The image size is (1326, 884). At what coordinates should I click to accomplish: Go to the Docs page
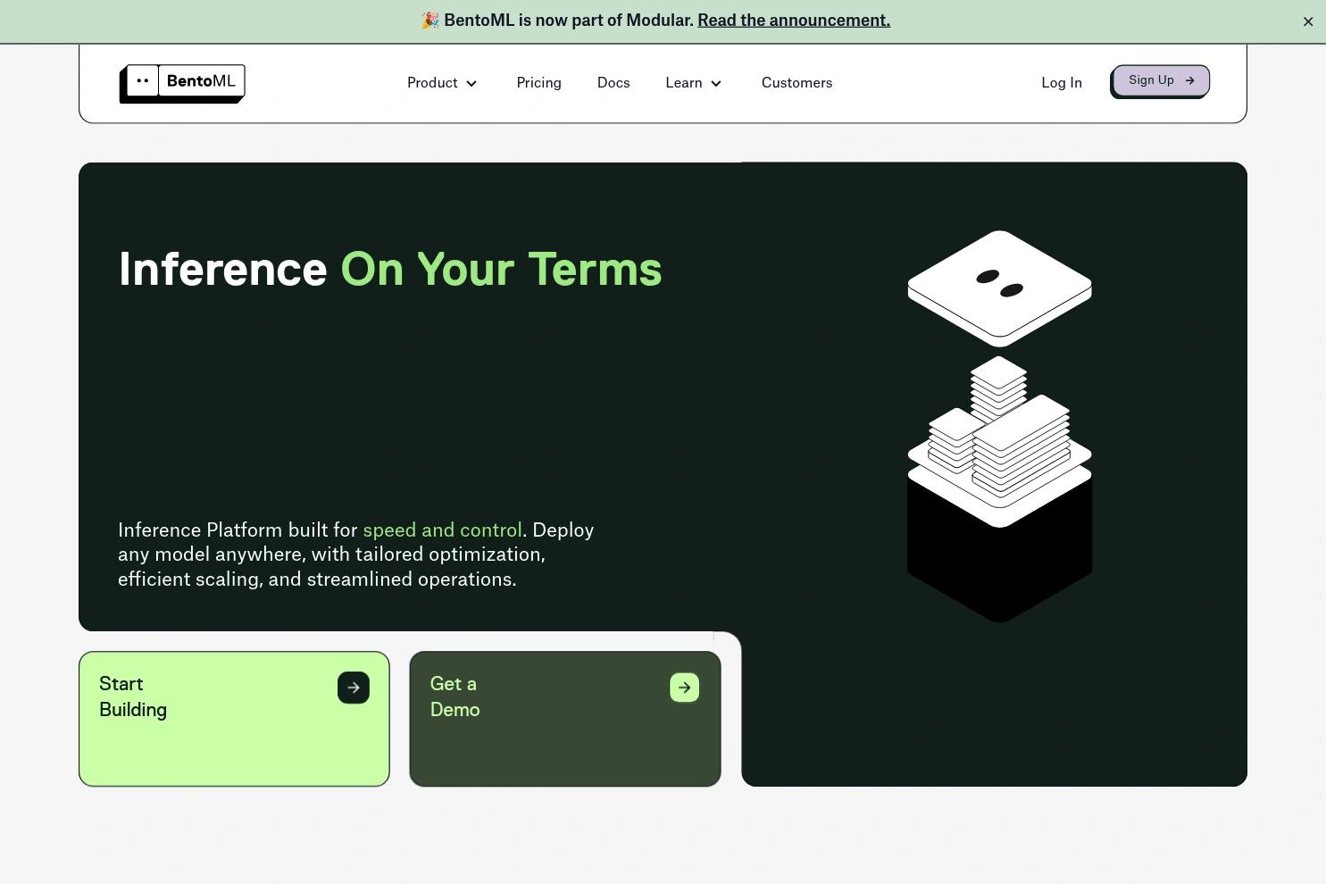tap(613, 83)
